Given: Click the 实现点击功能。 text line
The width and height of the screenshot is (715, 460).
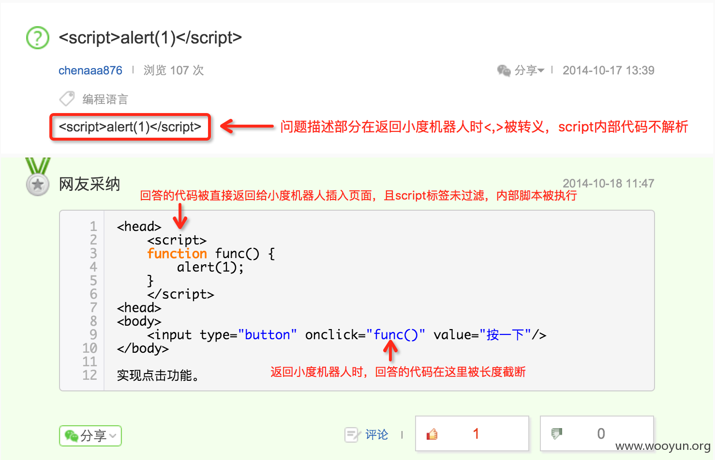Looking at the screenshot, I should tap(158, 375).
